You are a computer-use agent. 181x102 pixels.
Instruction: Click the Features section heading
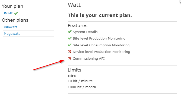77,25
